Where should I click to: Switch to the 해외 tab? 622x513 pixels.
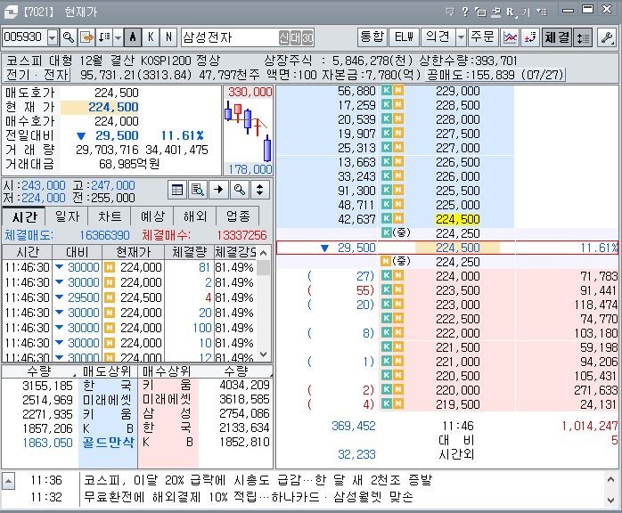tap(195, 216)
